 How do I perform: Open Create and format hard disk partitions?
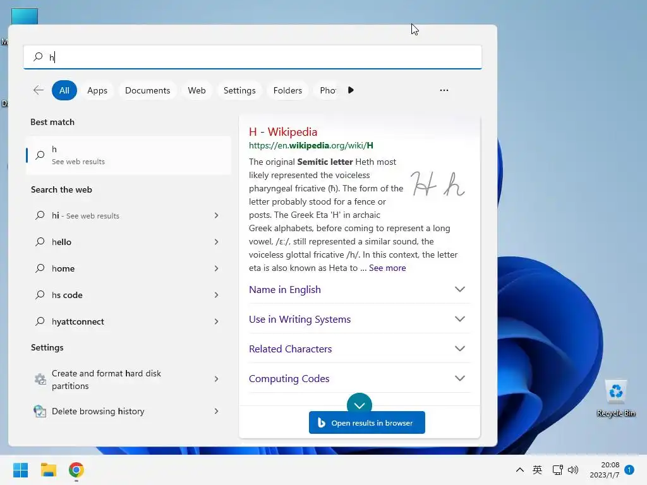click(128, 379)
